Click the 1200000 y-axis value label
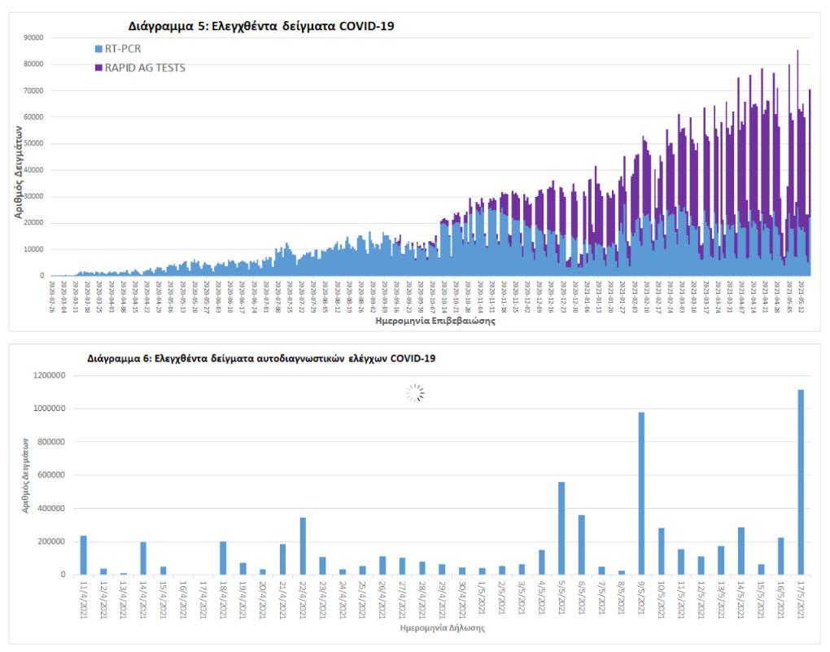The width and height of the screenshot is (830, 652). tap(50, 375)
